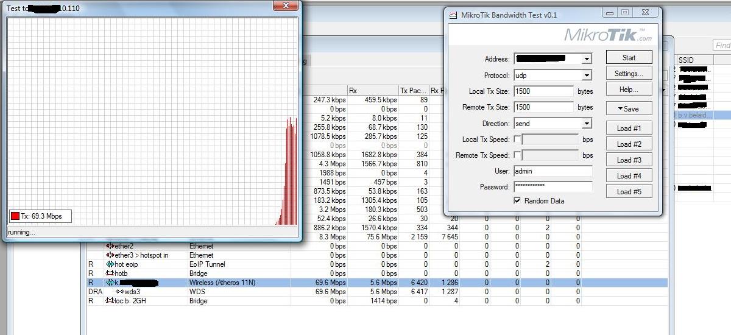Select the loc b 2GH row name
This screenshot has height=335, width=731.
131,301
